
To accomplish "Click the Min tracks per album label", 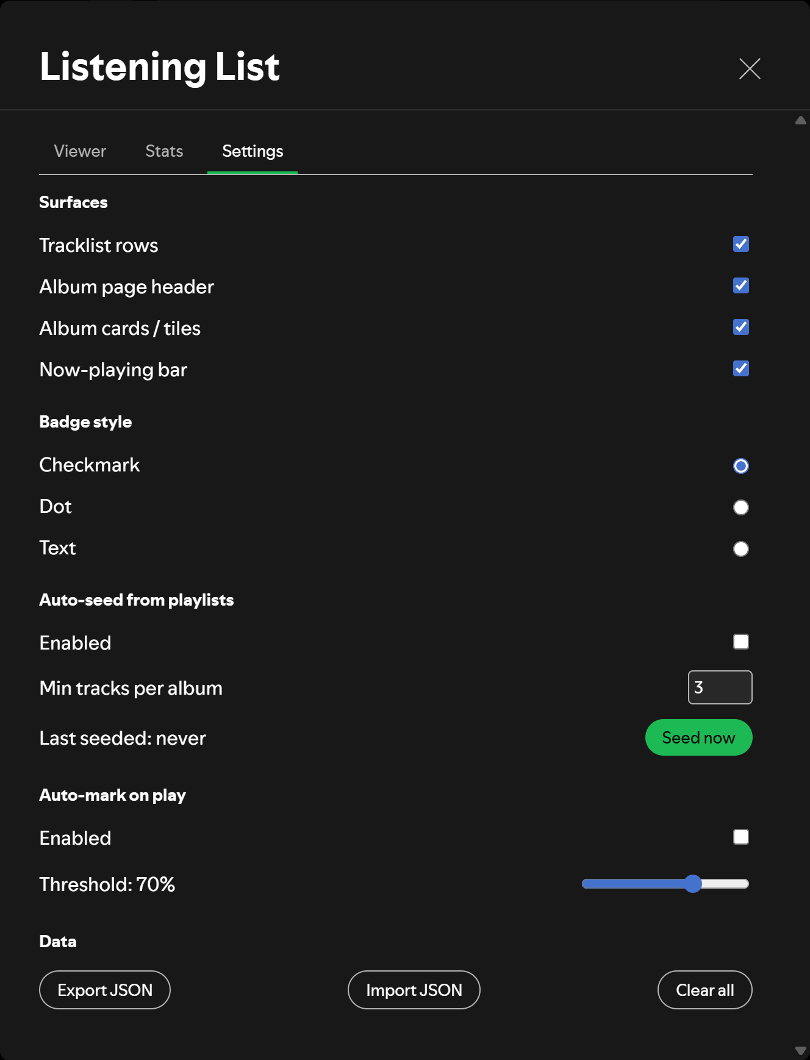I will click(131, 688).
